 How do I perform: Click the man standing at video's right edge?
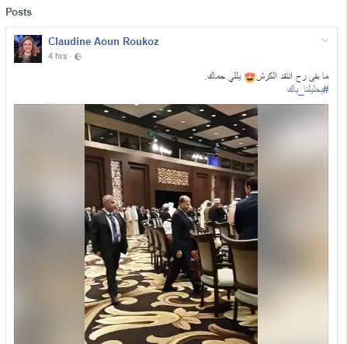click(246, 208)
